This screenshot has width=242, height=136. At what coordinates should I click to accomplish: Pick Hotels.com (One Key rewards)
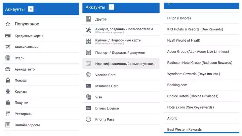click(202, 107)
